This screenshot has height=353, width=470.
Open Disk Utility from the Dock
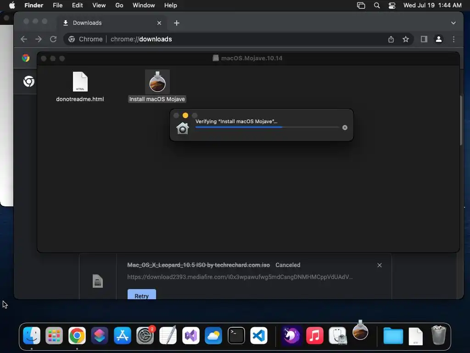(337, 335)
